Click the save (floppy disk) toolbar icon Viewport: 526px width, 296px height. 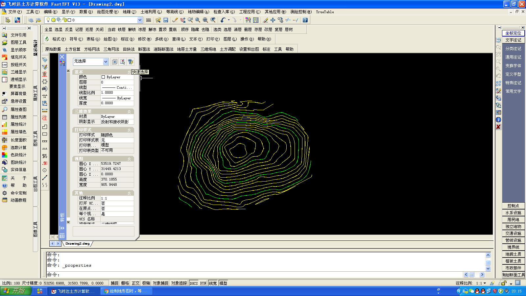click(x=166, y=20)
